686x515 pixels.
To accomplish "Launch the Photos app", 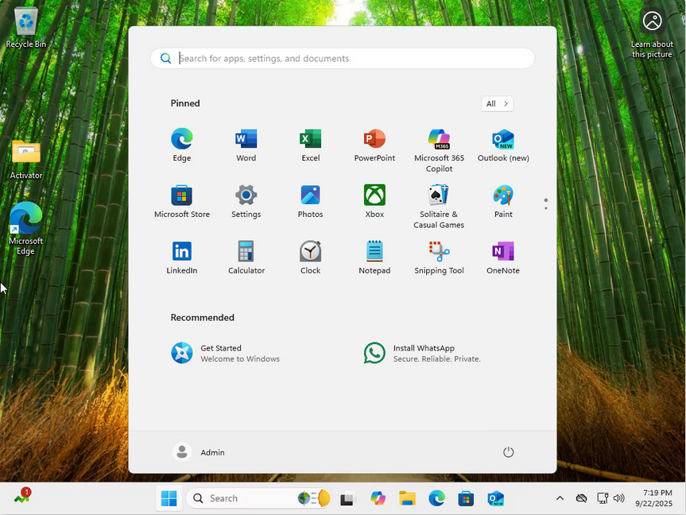I will 310,201.
